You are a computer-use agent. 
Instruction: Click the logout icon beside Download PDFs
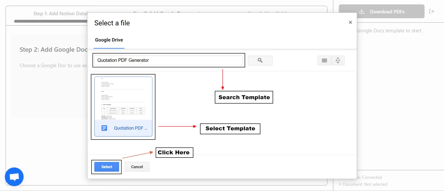pos(432,11)
